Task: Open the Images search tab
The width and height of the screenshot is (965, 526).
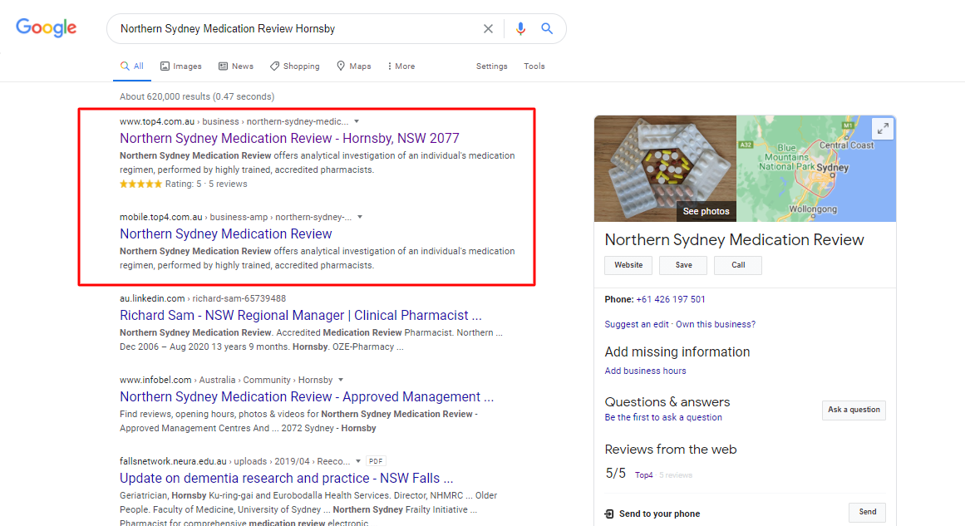Action: coord(181,66)
